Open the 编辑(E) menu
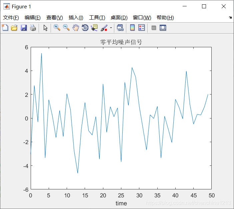 [33, 18]
